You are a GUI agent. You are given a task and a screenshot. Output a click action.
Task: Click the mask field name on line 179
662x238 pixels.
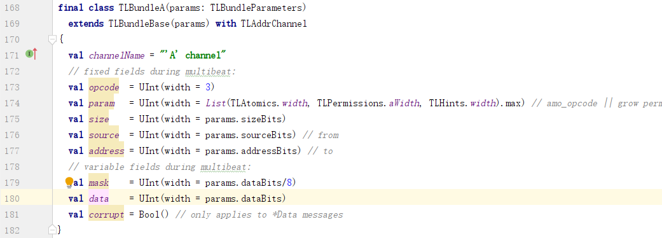[99, 183]
